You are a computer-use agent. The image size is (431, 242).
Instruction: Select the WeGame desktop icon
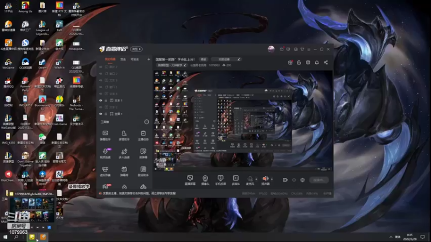click(8, 64)
